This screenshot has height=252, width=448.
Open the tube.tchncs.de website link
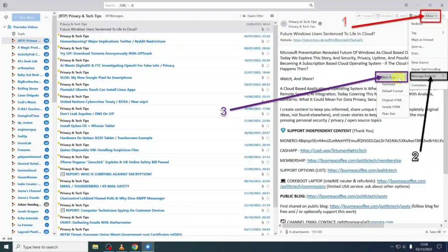pos(328,40)
